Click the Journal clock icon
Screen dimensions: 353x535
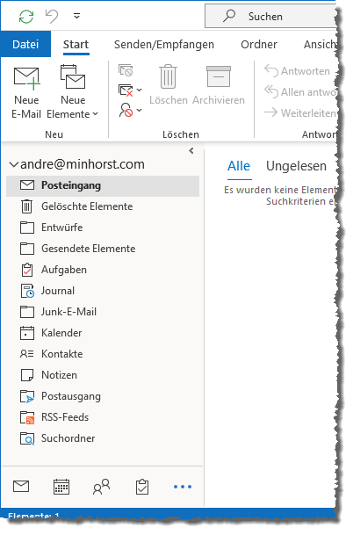[x=27, y=292]
